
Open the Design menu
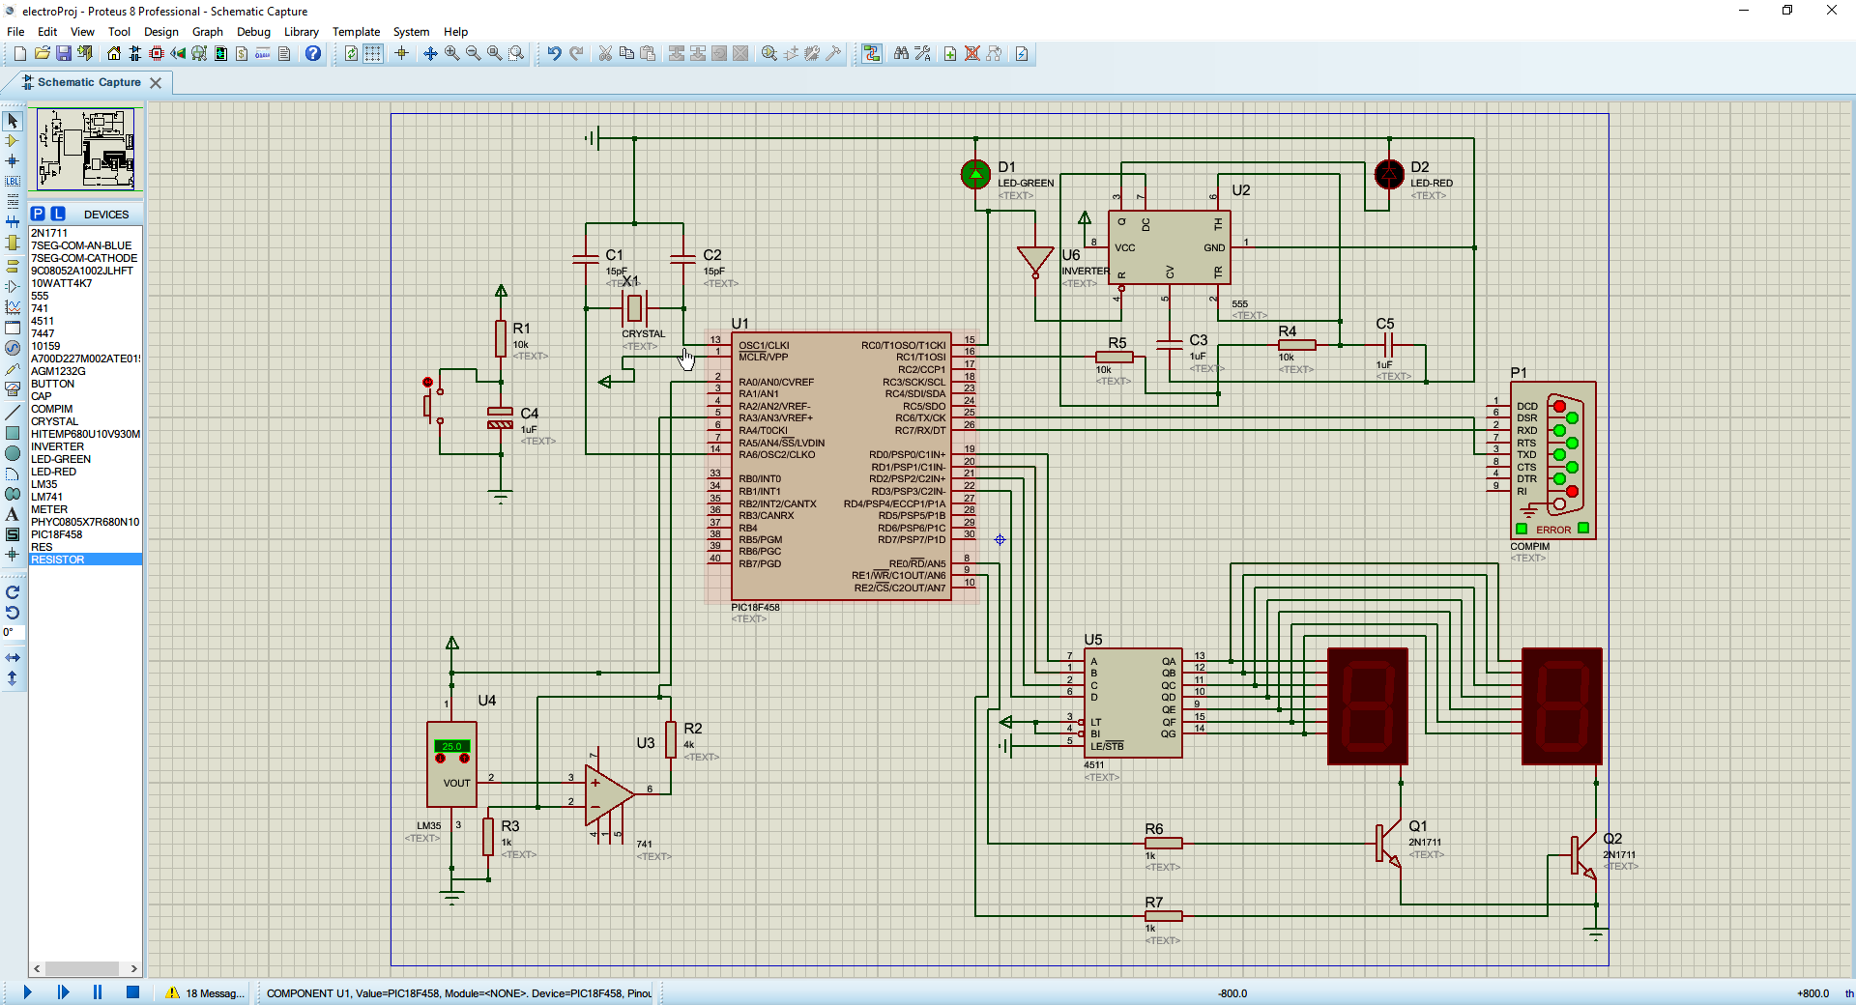click(x=161, y=32)
